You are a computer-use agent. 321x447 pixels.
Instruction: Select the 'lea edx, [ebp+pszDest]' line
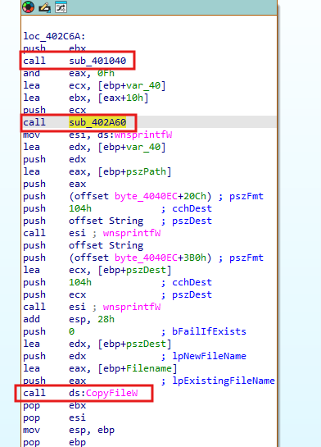(97, 344)
